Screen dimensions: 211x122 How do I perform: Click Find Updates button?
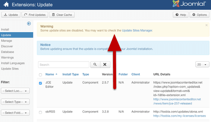coord(35,15)
